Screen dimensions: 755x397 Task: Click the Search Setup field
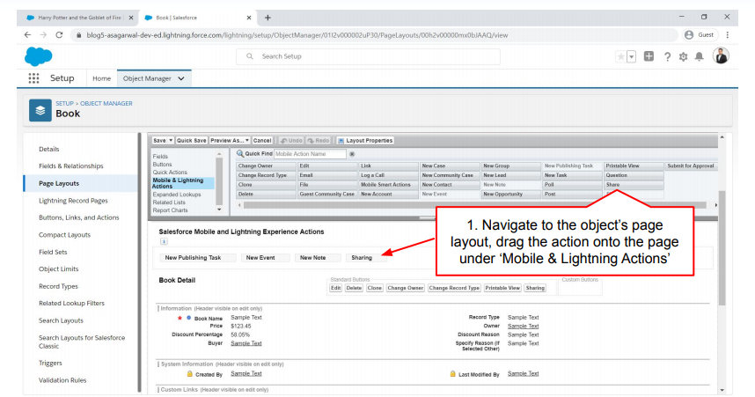pyautogui.click(x=369, y=56)
